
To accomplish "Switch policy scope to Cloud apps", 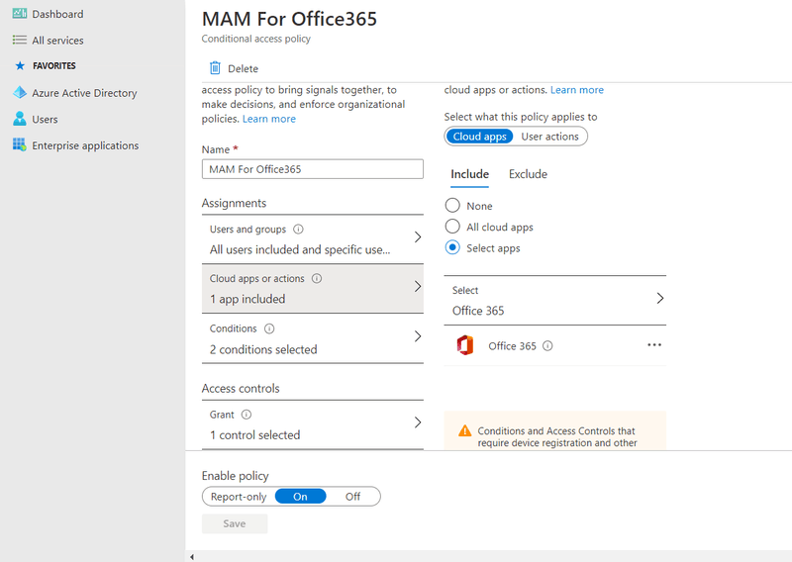I will coord(479,137).
